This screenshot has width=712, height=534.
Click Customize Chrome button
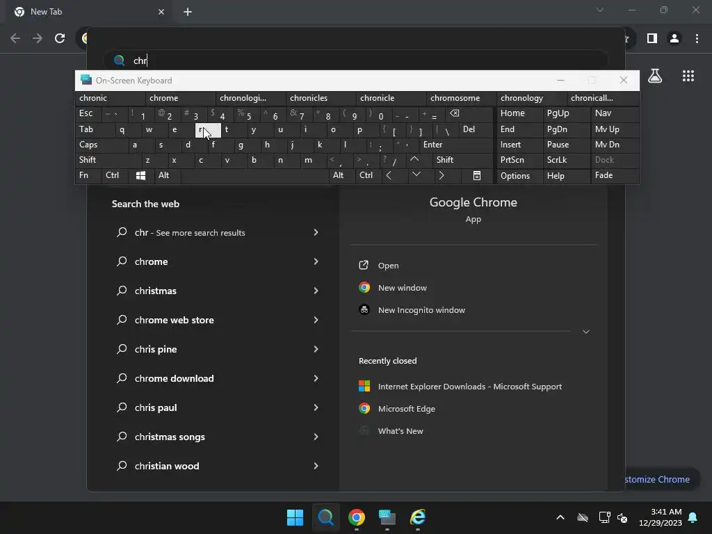tap(662, 480)
